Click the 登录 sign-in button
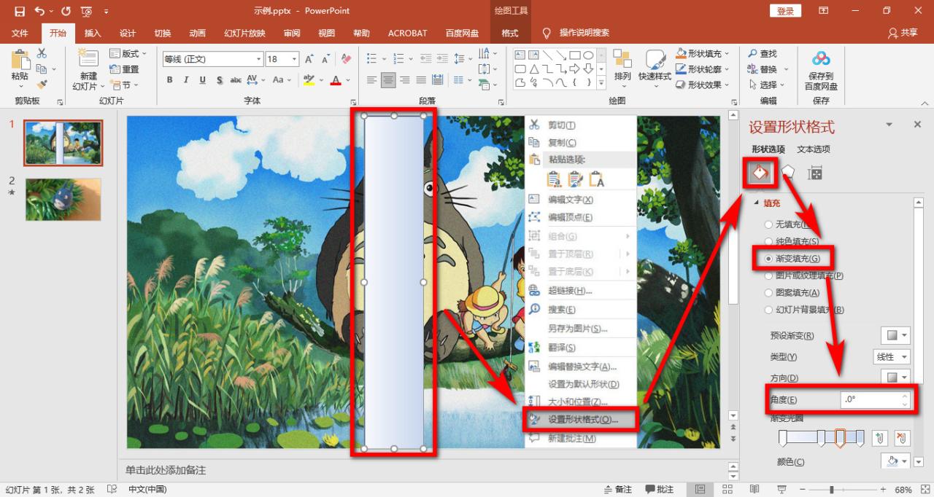Viewport: 934px width, 497px height. click(x=785, y=11)
